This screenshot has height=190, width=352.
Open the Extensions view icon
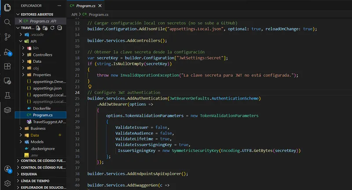[x=7, y=66]
